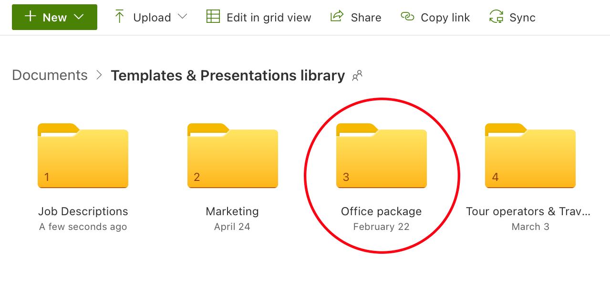The height and width of the screenshot is (289, 610).
Task: Go back to Documents breadcrumb
Action: 50,75
